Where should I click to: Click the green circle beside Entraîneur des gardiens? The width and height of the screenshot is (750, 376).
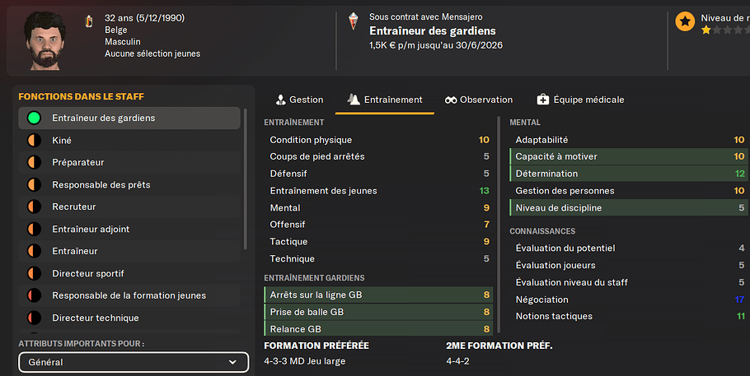[34, 118]
